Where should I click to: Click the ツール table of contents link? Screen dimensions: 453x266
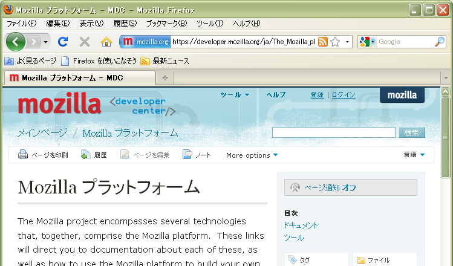294,238
